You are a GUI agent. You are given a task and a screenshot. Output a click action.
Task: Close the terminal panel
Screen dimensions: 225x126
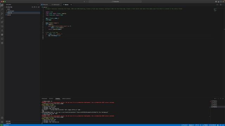(223, 99)
